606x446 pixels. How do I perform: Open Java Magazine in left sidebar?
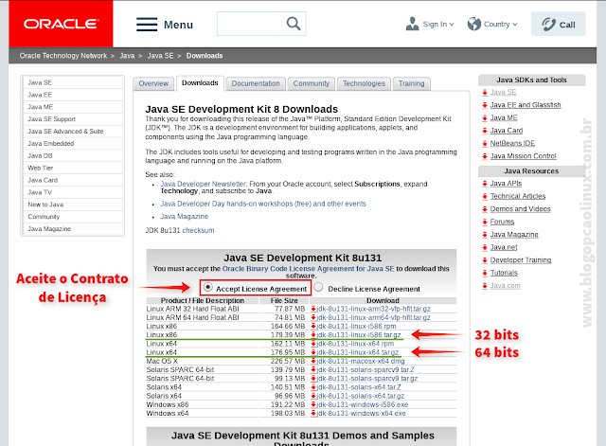73,229
